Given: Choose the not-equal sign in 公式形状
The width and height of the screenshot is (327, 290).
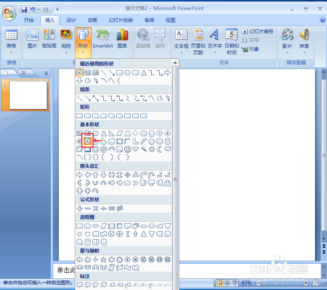Looking at the screenshot, I should pyautogui.click(x=120, y=209).
